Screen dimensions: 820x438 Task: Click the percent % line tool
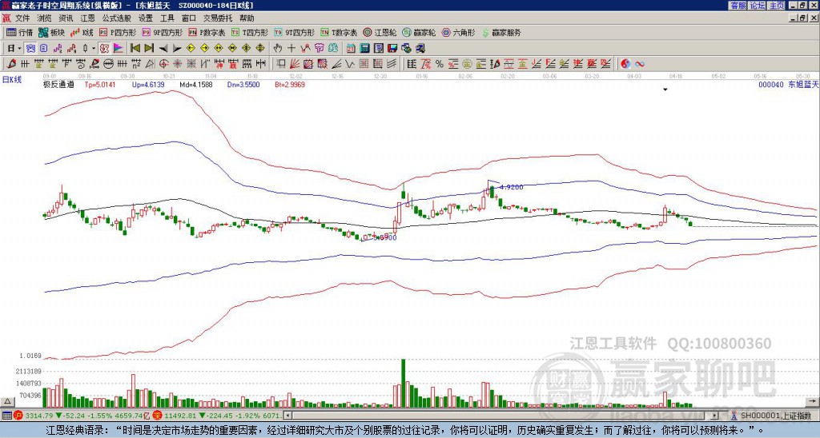click(x=440, y=64)
